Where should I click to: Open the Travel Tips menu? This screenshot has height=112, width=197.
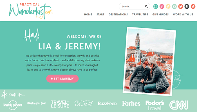click(x=140, y=15)
